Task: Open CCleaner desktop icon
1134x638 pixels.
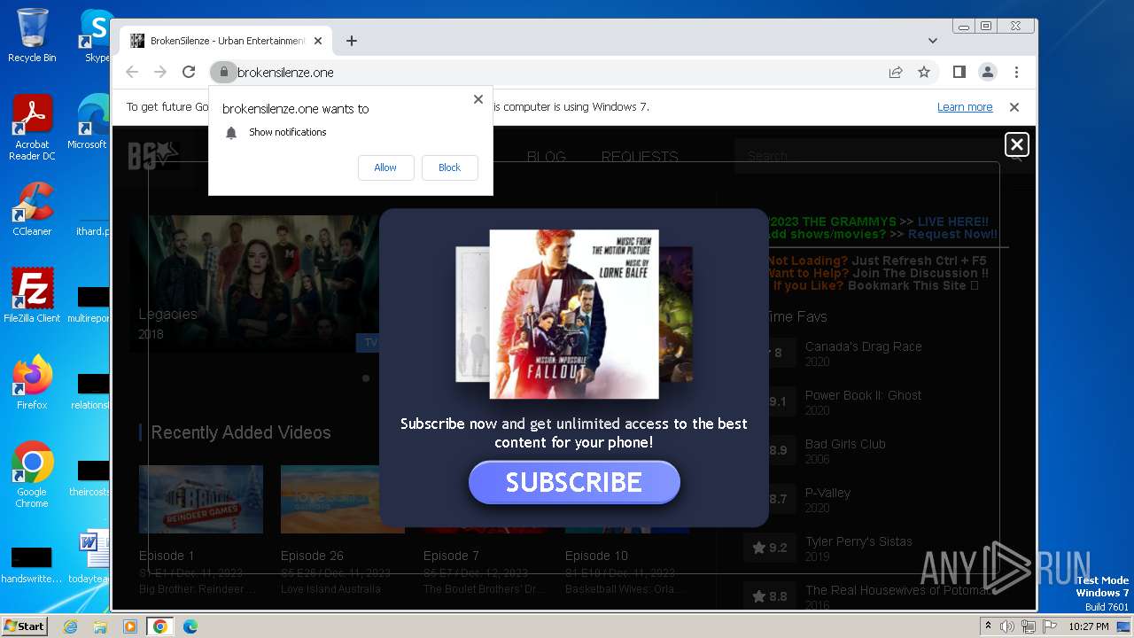Action: (32, 209)
